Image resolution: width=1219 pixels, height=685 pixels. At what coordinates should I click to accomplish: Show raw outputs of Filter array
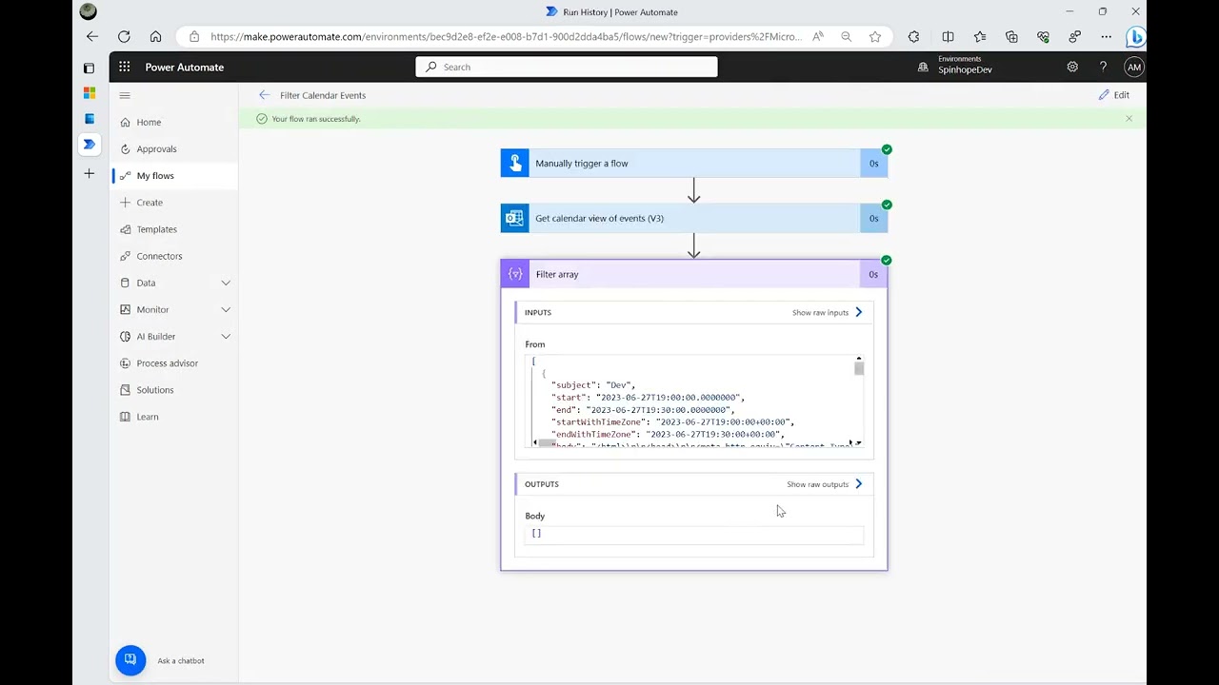pyautogui.click(x=825, y=484)
